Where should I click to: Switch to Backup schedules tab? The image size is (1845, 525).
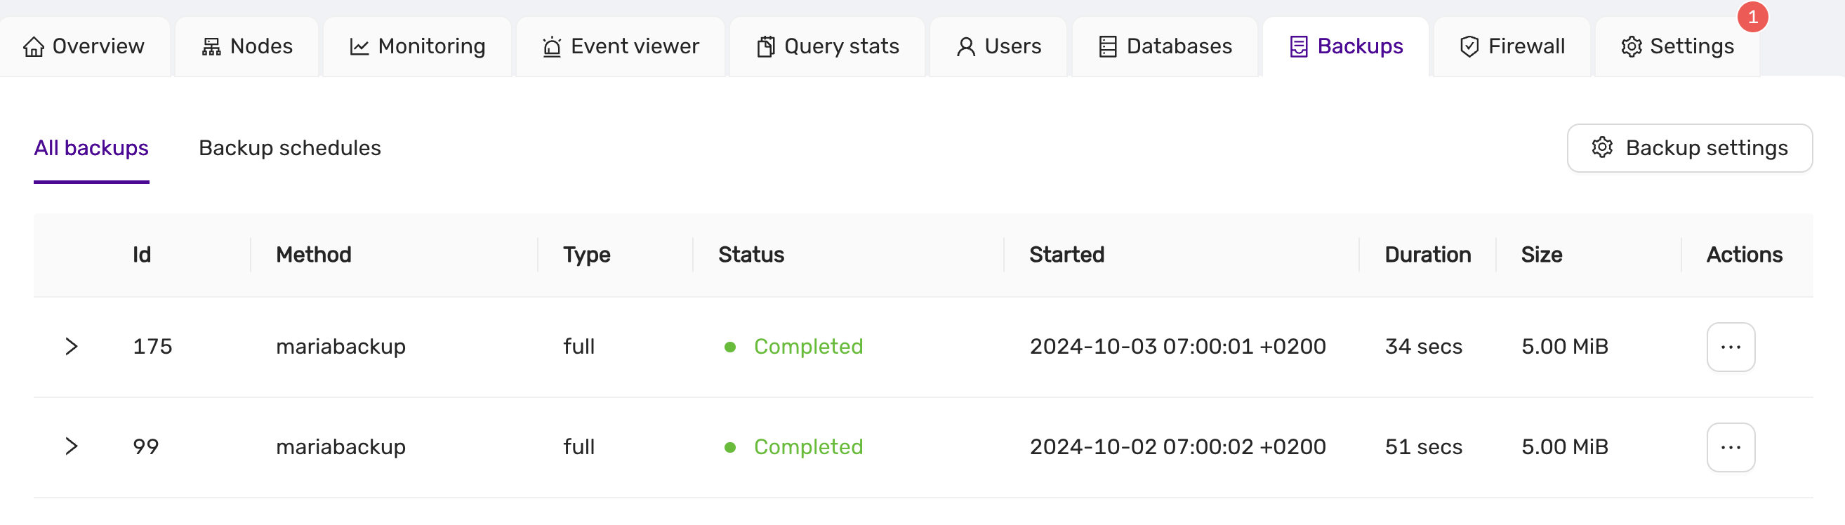289,148
